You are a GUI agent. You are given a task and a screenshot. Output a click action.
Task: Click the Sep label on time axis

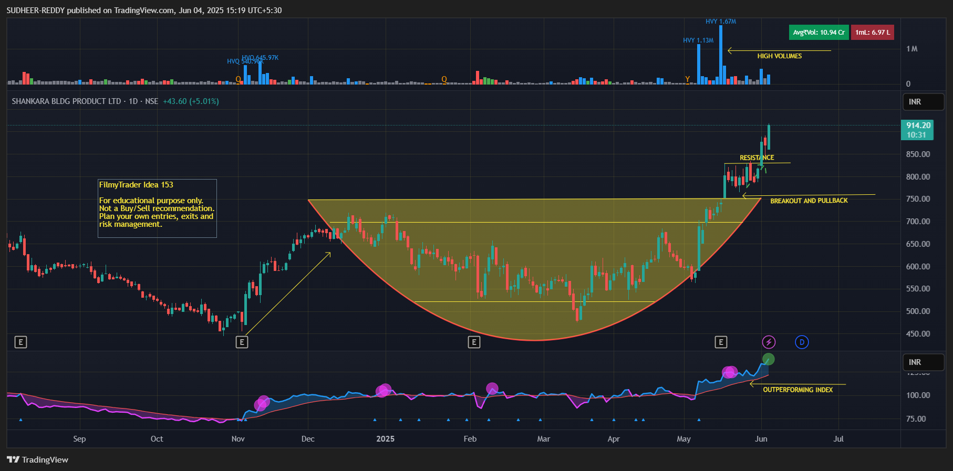pos(79,439)
